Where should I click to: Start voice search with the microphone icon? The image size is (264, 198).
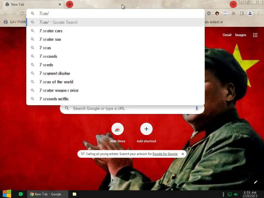(x=197, y=109)
